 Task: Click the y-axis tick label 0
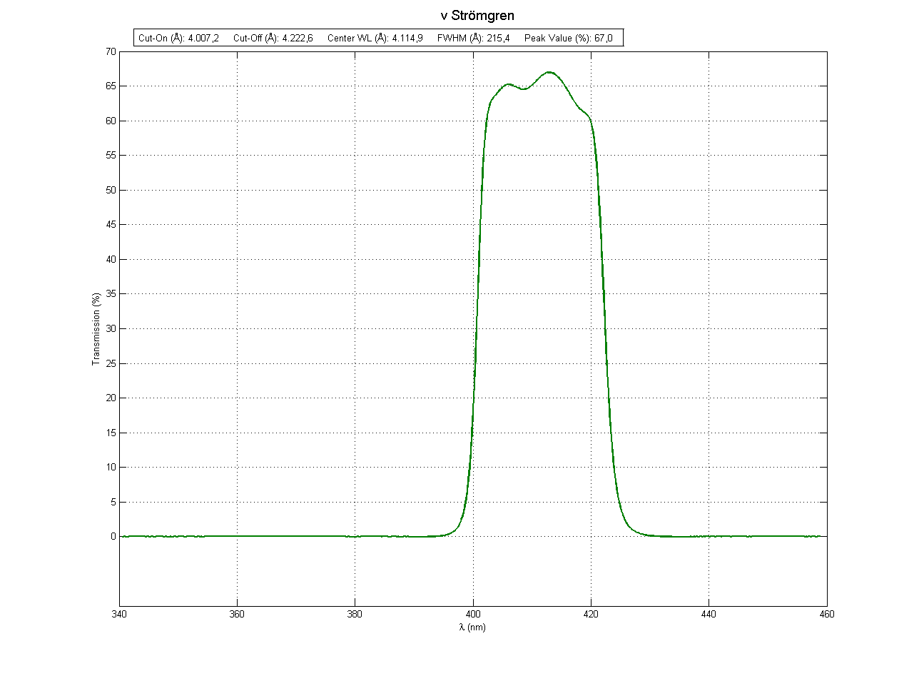coord(113,536)
